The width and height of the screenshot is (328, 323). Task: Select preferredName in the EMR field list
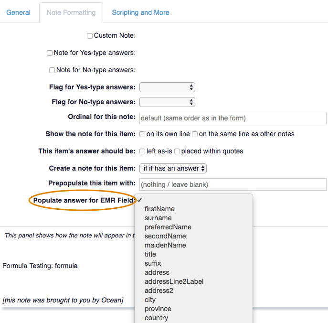pyautogui.click(x=168, y=227)
